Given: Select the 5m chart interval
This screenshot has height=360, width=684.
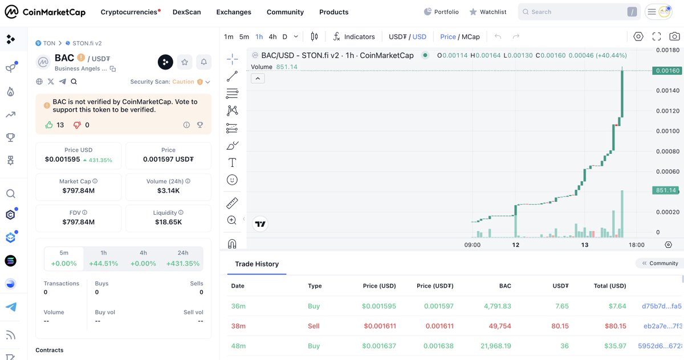Looking at the screenshot, I should (x=244, y=36).
